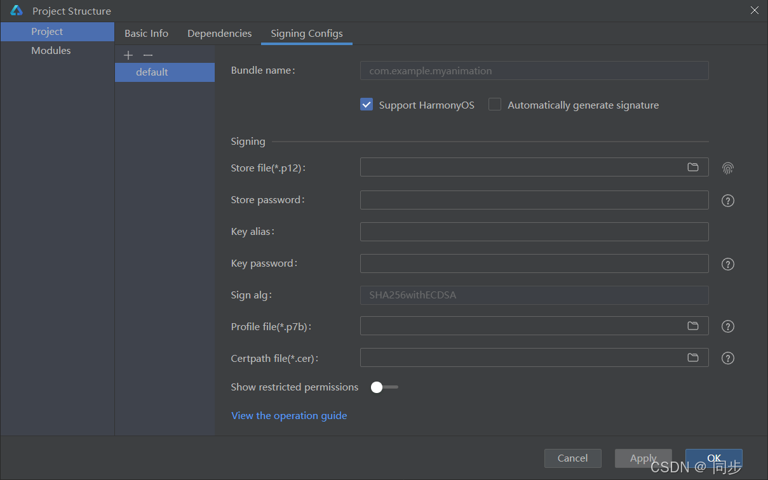Screen dimensions: 768x480
Task: Click the Show restricted permissions label
Action: tap(295, 387)
